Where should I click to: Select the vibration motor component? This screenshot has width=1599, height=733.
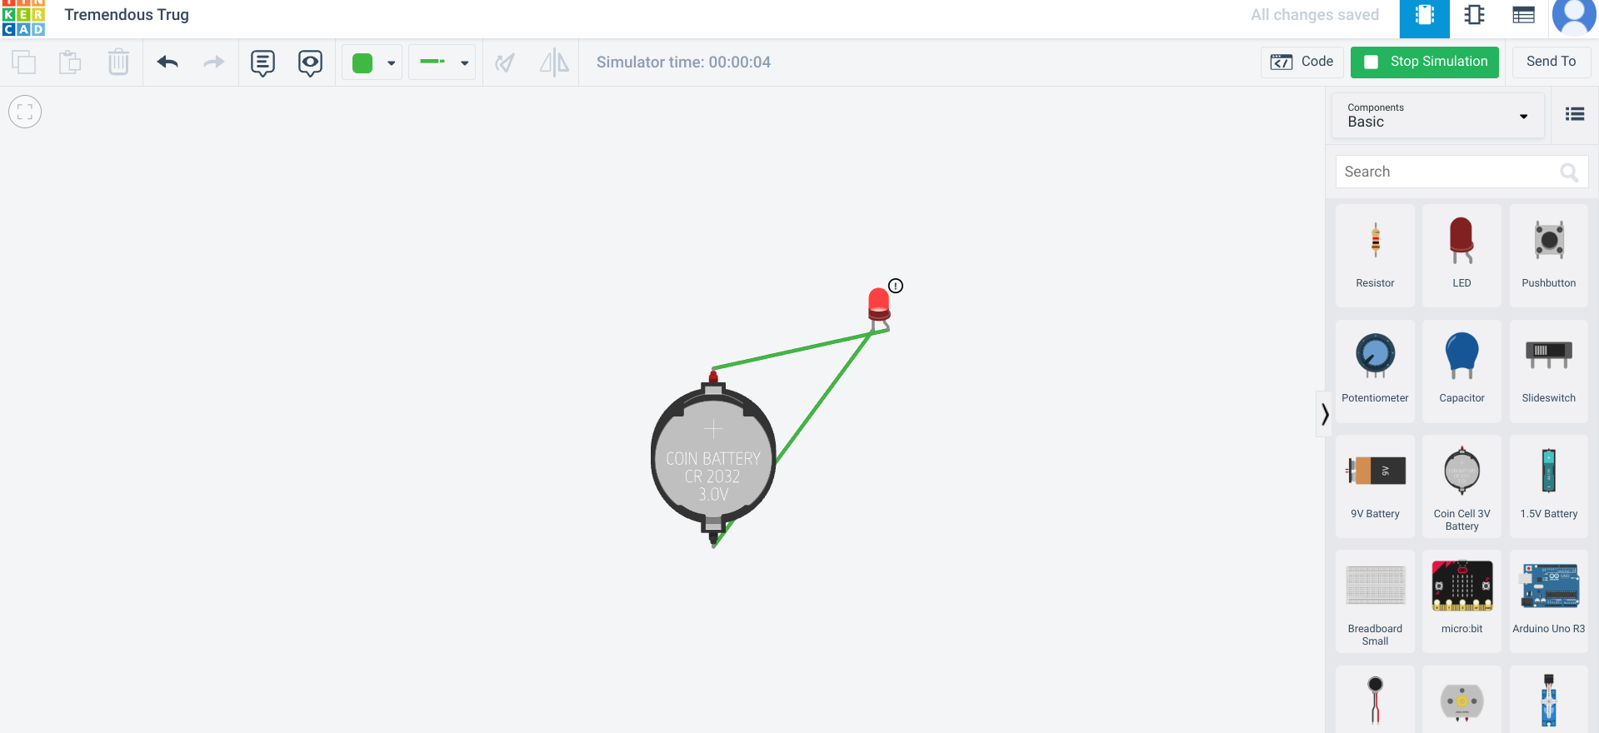coord(1375,700)
